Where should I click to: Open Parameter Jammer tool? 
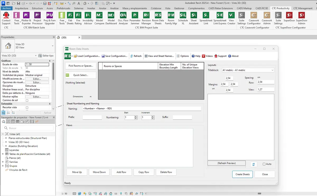[x=135, y=18]
